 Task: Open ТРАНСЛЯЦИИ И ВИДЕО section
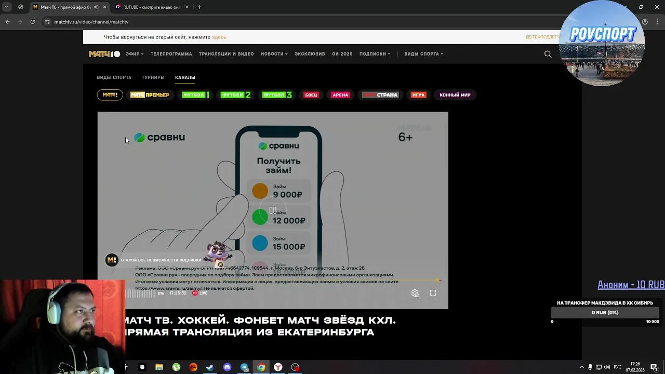[227, 54]
